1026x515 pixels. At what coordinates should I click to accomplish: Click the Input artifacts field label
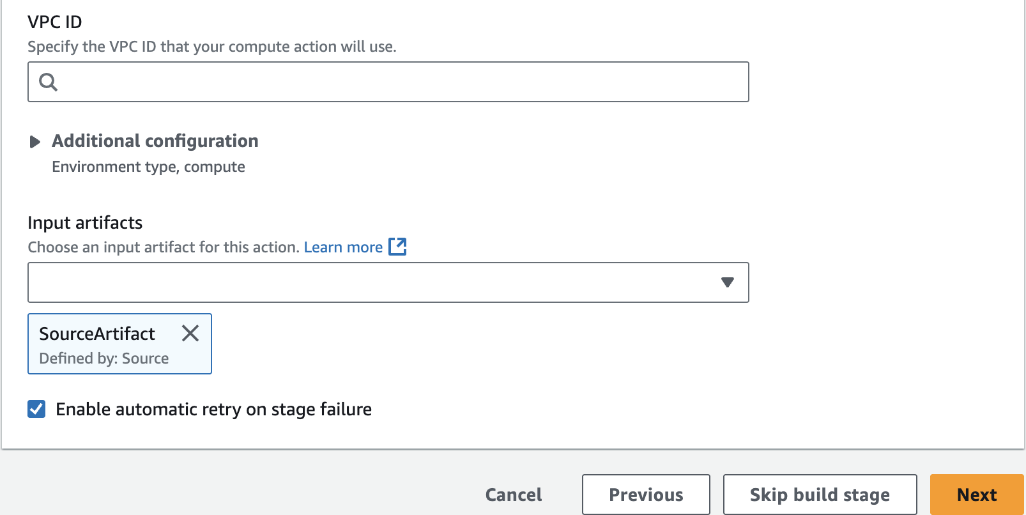pos(85,222)
